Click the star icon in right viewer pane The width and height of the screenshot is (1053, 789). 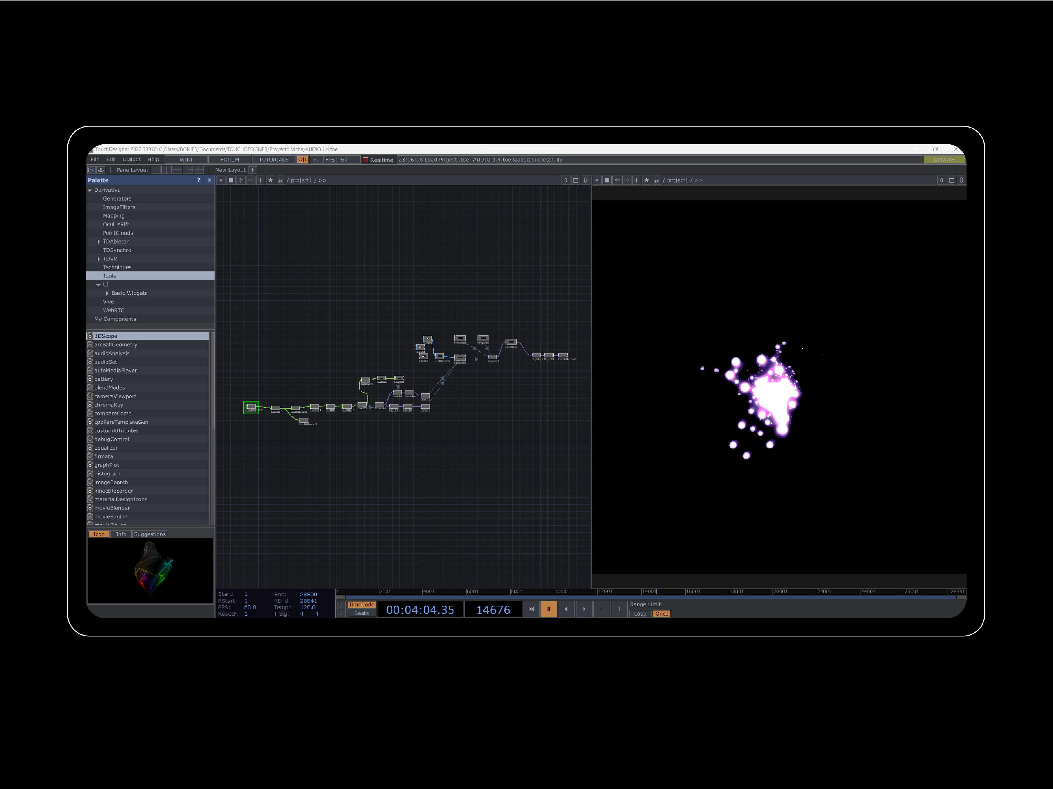click(646, 180)
